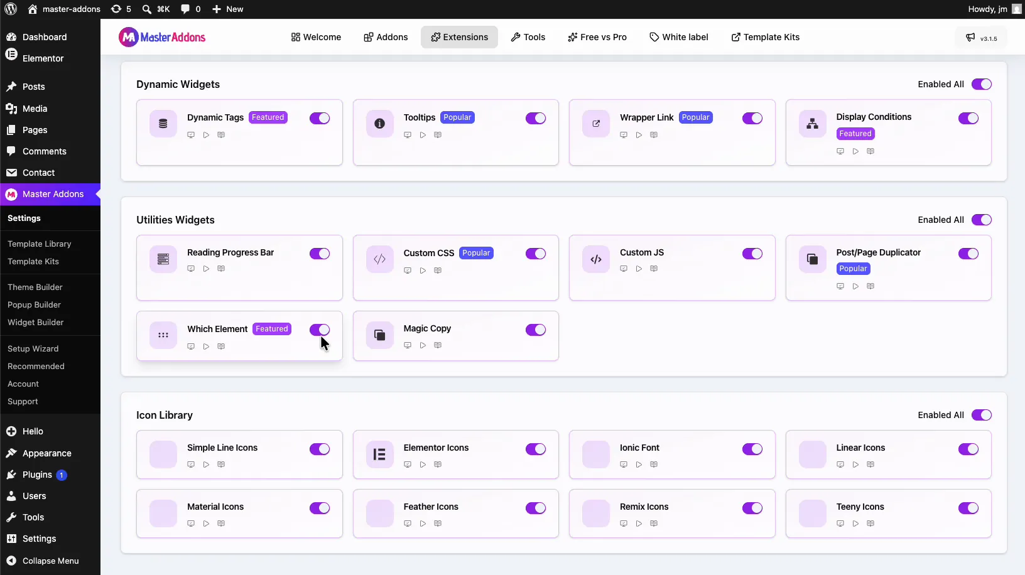Click Display Conditions hierarchy icon
Viewport: 1025px width, 575px height.
812,124
